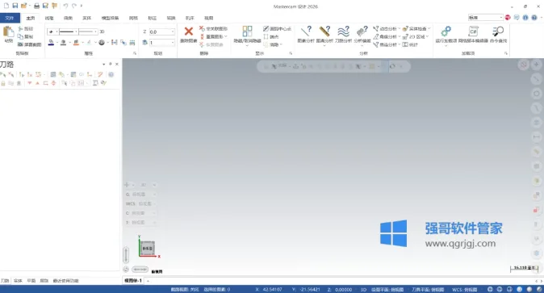Click the 屏幕截图 camera icon

coord(20,44)
